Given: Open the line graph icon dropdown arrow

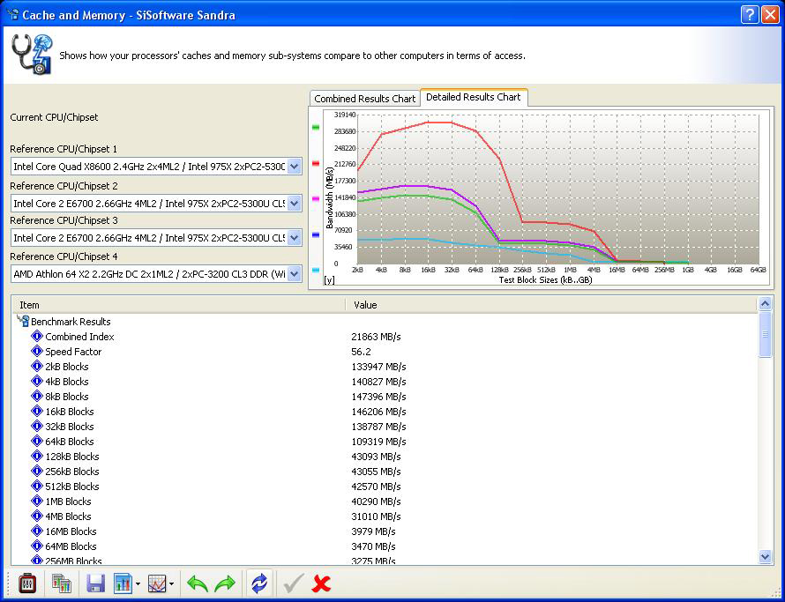Looking at the screenshot, I should click(172, 584).
